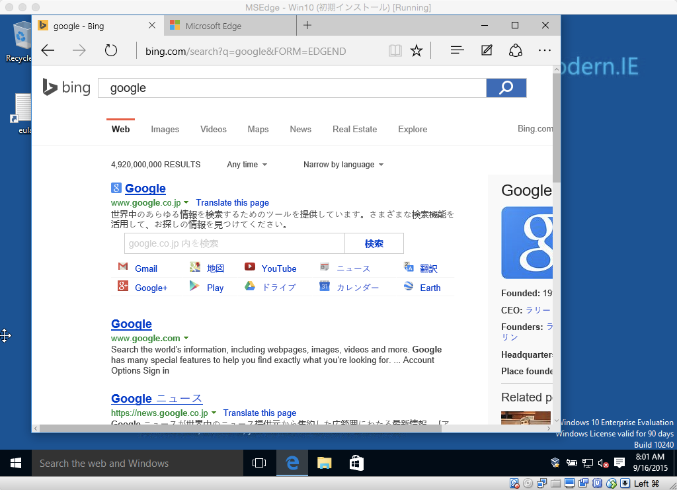Switch to News results
The image size is (677, 490).
(301, 129)
